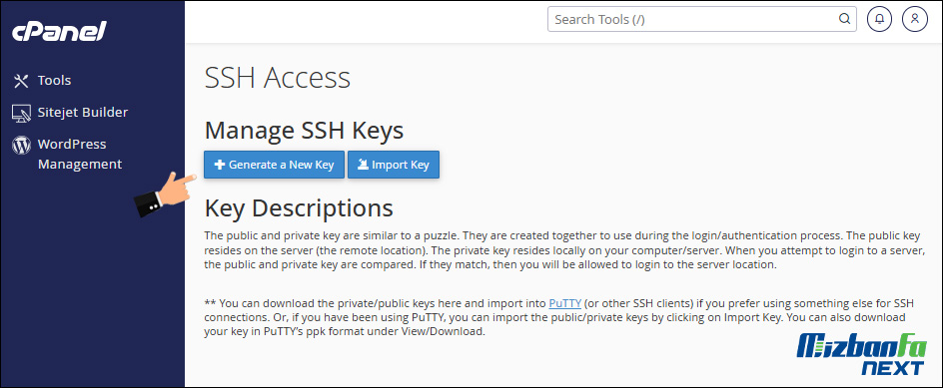Click the Manage SSH Keys heading
Image resolution: width=943 pixels, height=388 pixels.
[x=304, y=131]
